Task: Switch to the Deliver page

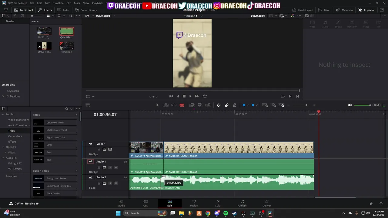Action: click(267, 203)
